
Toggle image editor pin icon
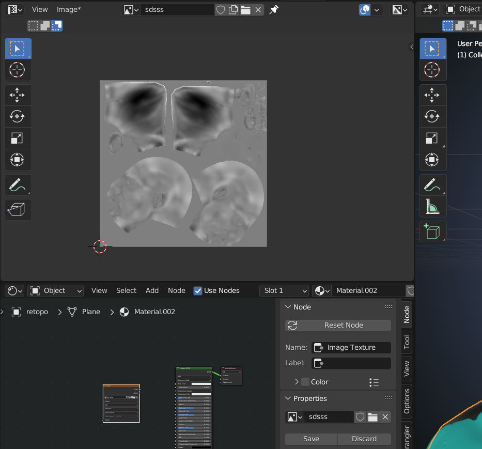[274, 10]
